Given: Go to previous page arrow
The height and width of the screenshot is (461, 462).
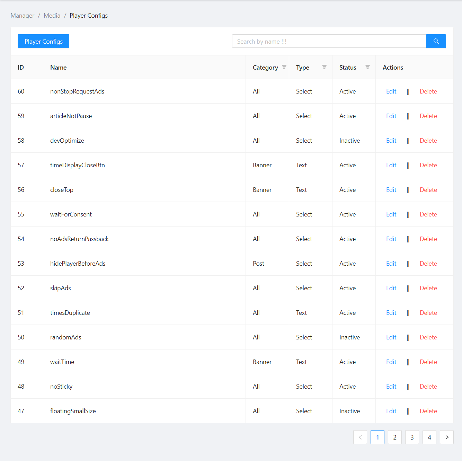Looking at the screenshot, I should (x=360, y=437).
